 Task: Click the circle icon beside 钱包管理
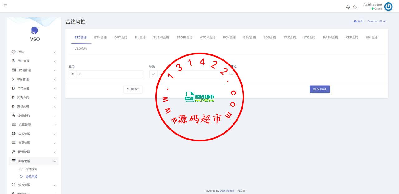click(13, 185)
